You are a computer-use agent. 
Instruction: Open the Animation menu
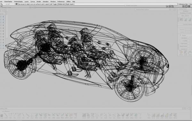(46, 2)
